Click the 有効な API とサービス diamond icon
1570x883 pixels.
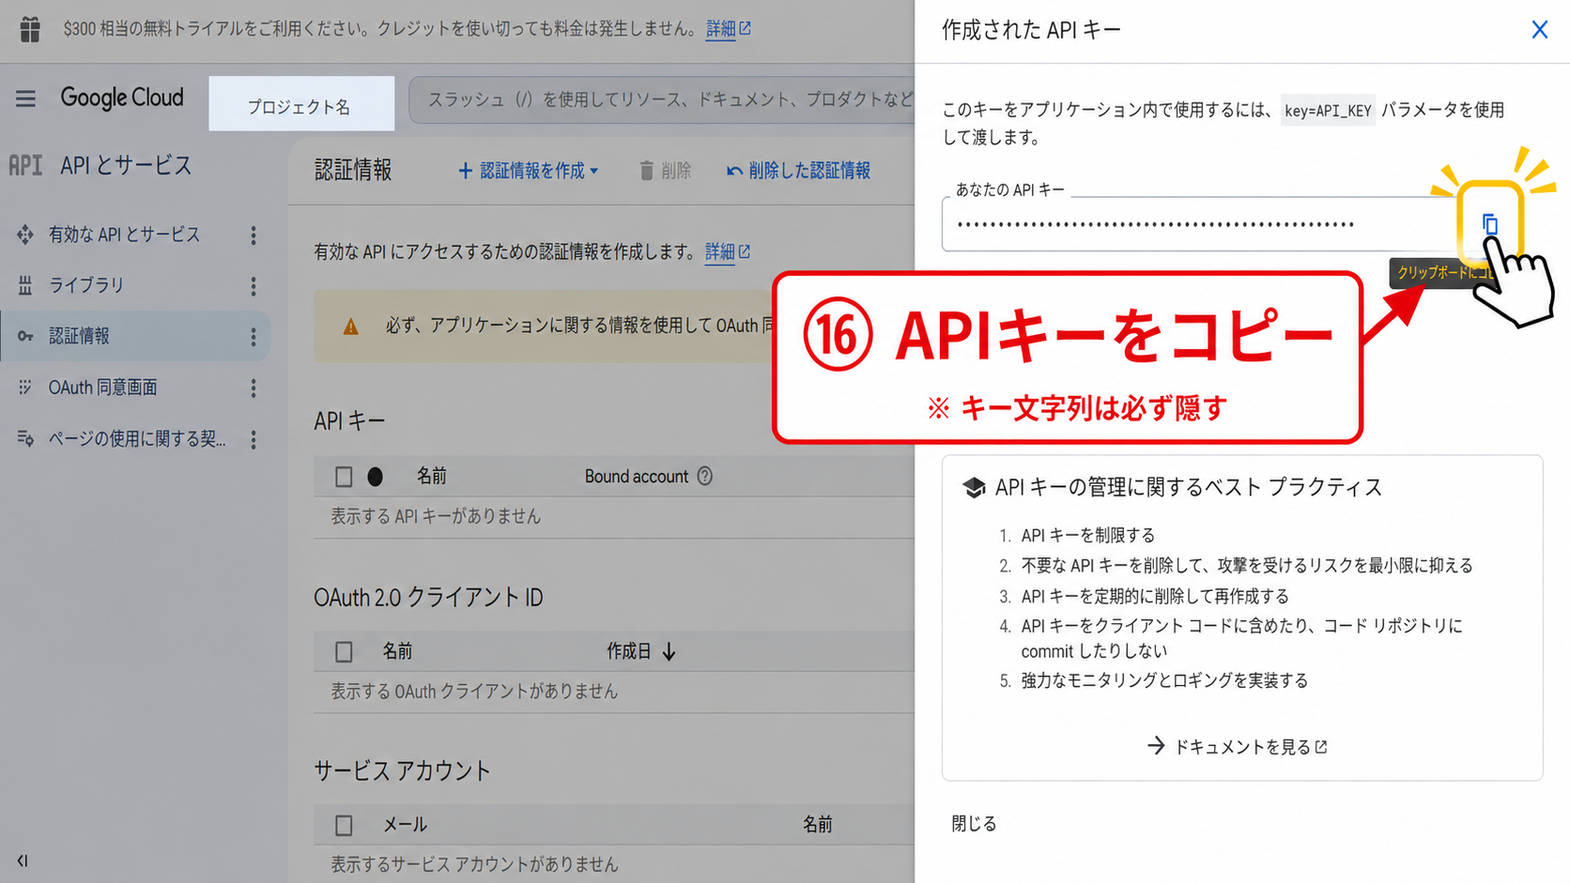[25, 235]
